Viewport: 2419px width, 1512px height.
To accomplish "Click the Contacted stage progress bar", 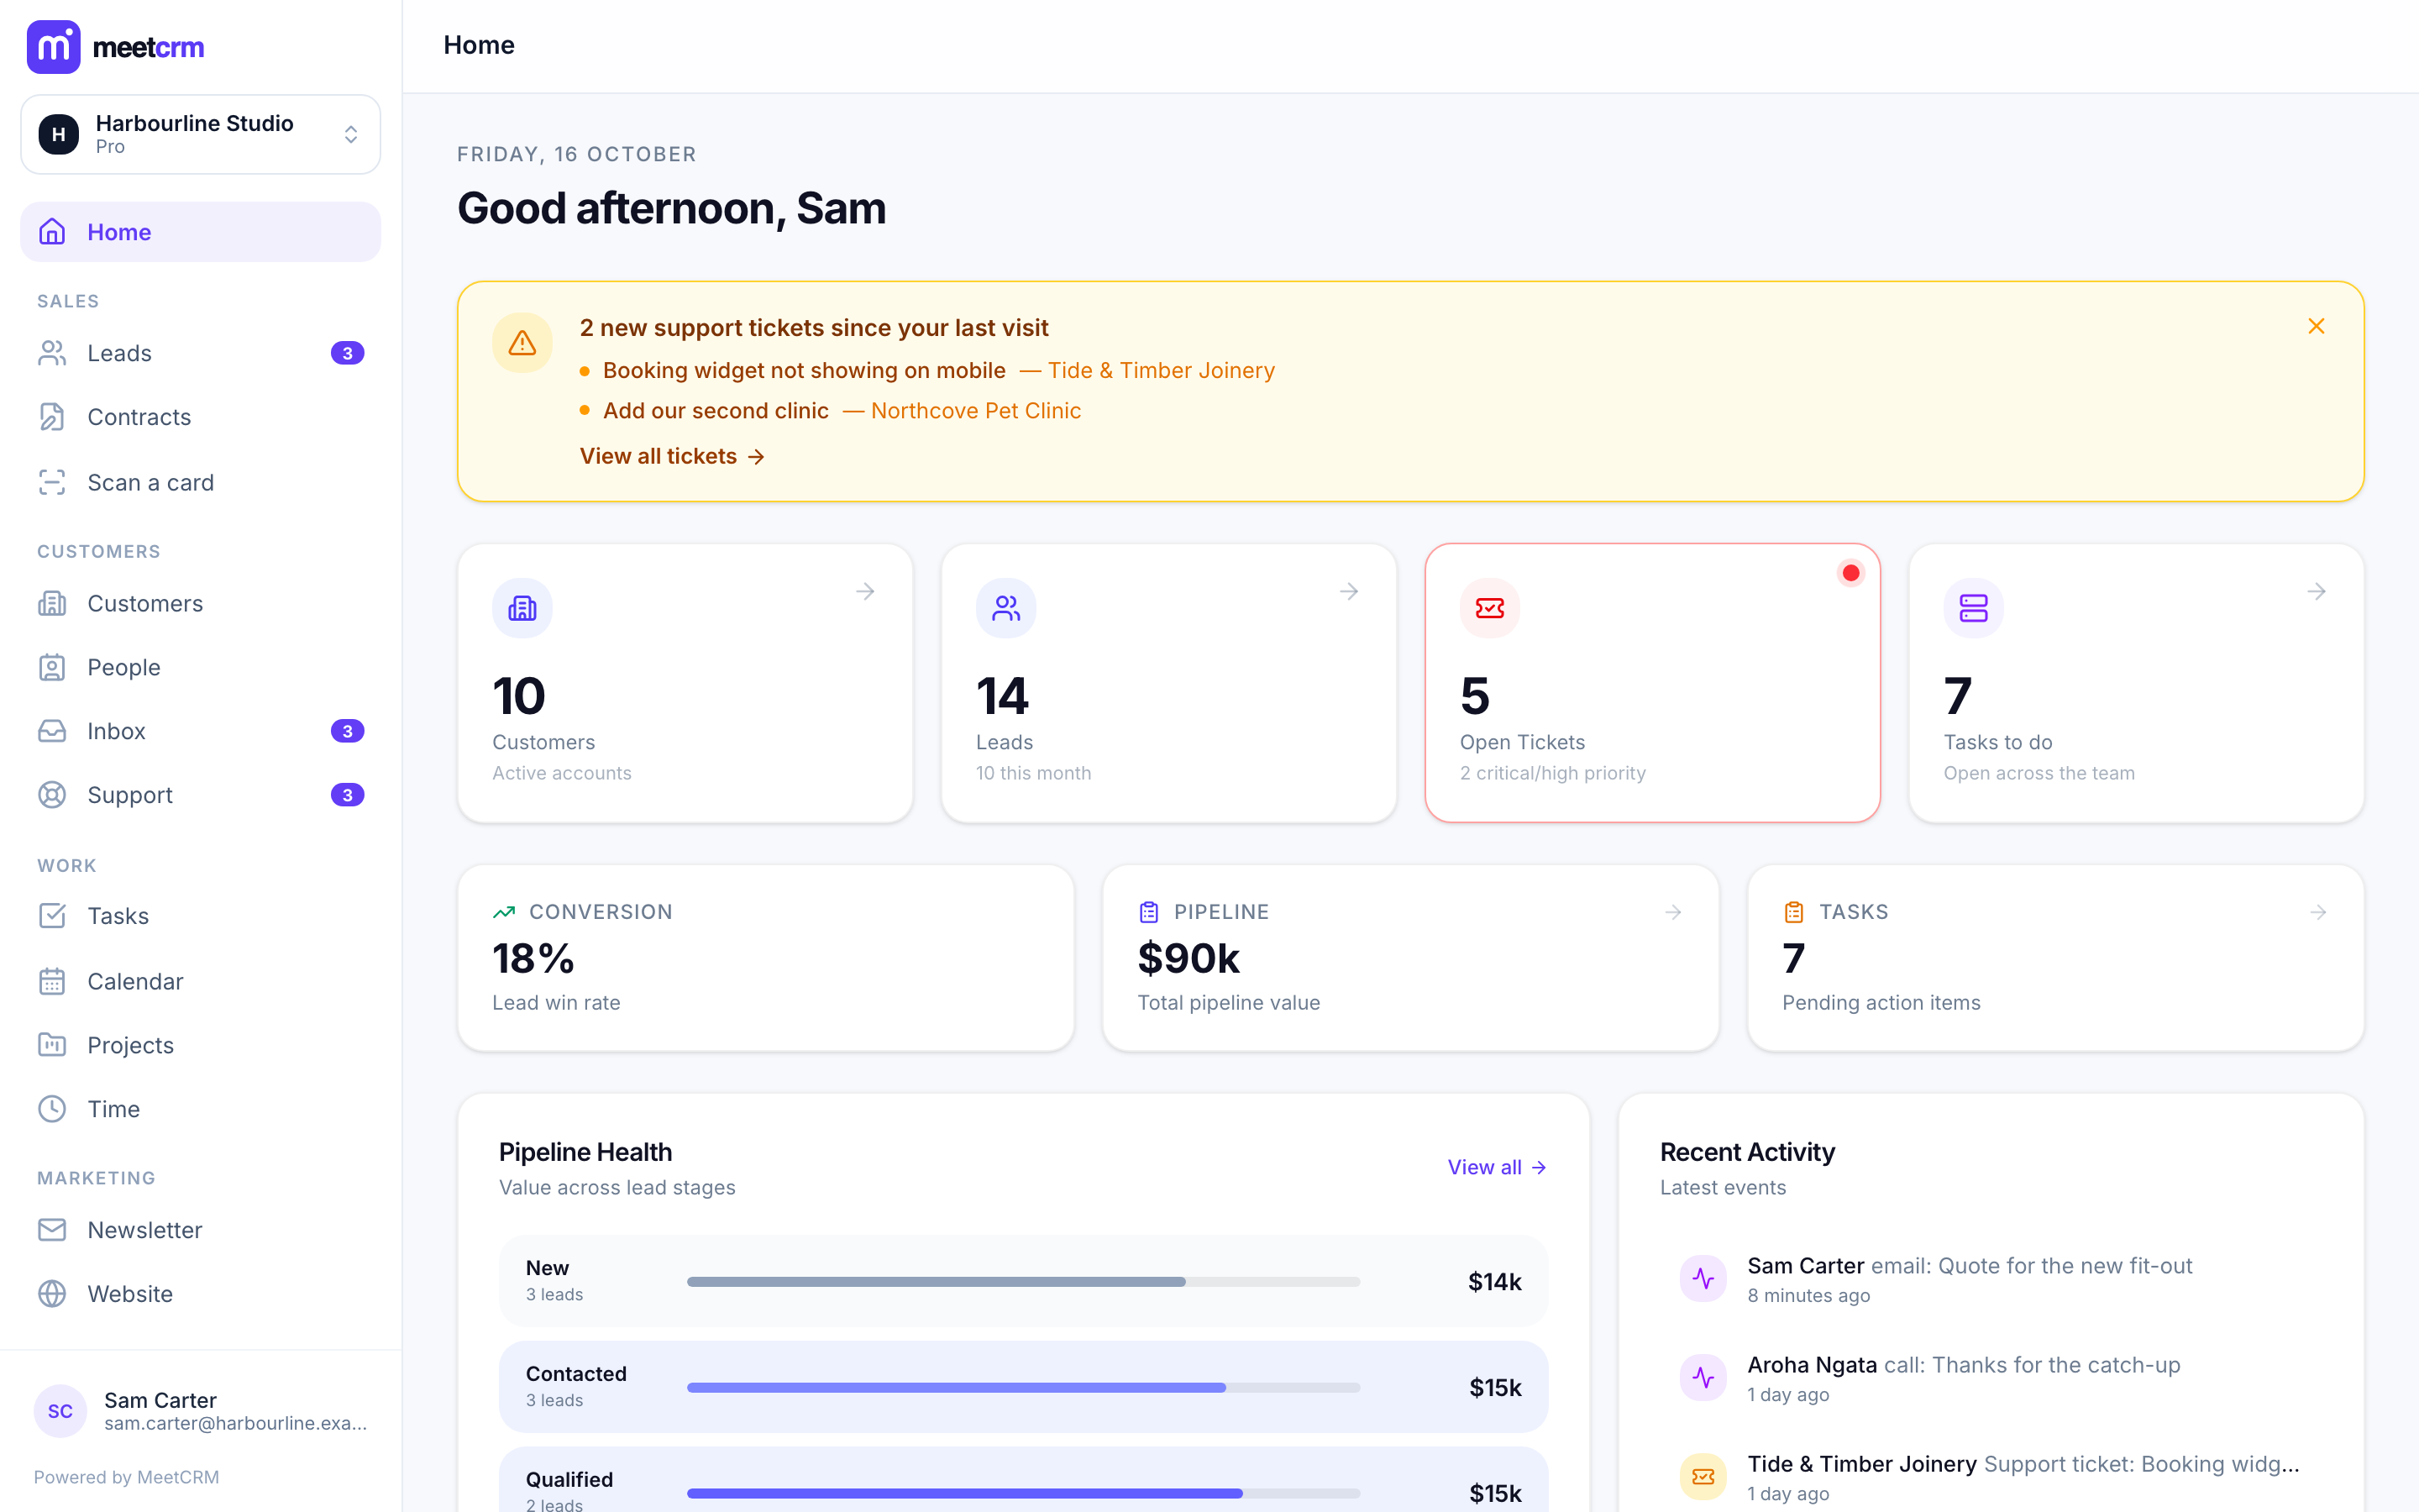I will tap(1022, 1388).
